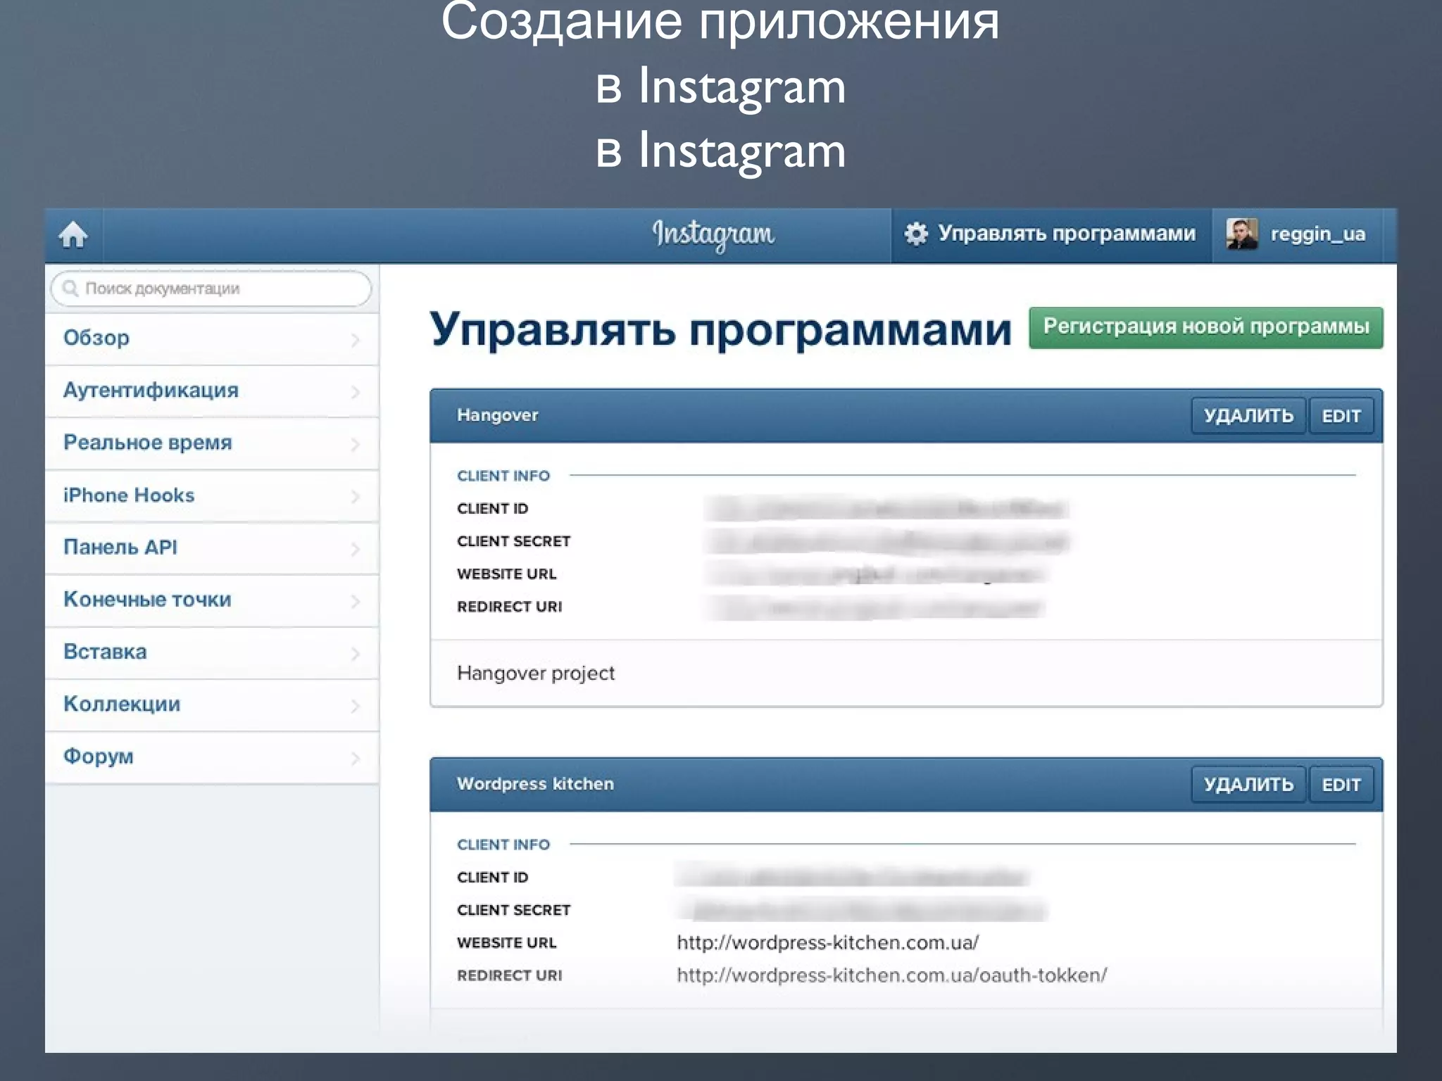Focus the Поиск документации search field
The height and width of the screenshot is (1081, 1442).
(x=211, y=289)
